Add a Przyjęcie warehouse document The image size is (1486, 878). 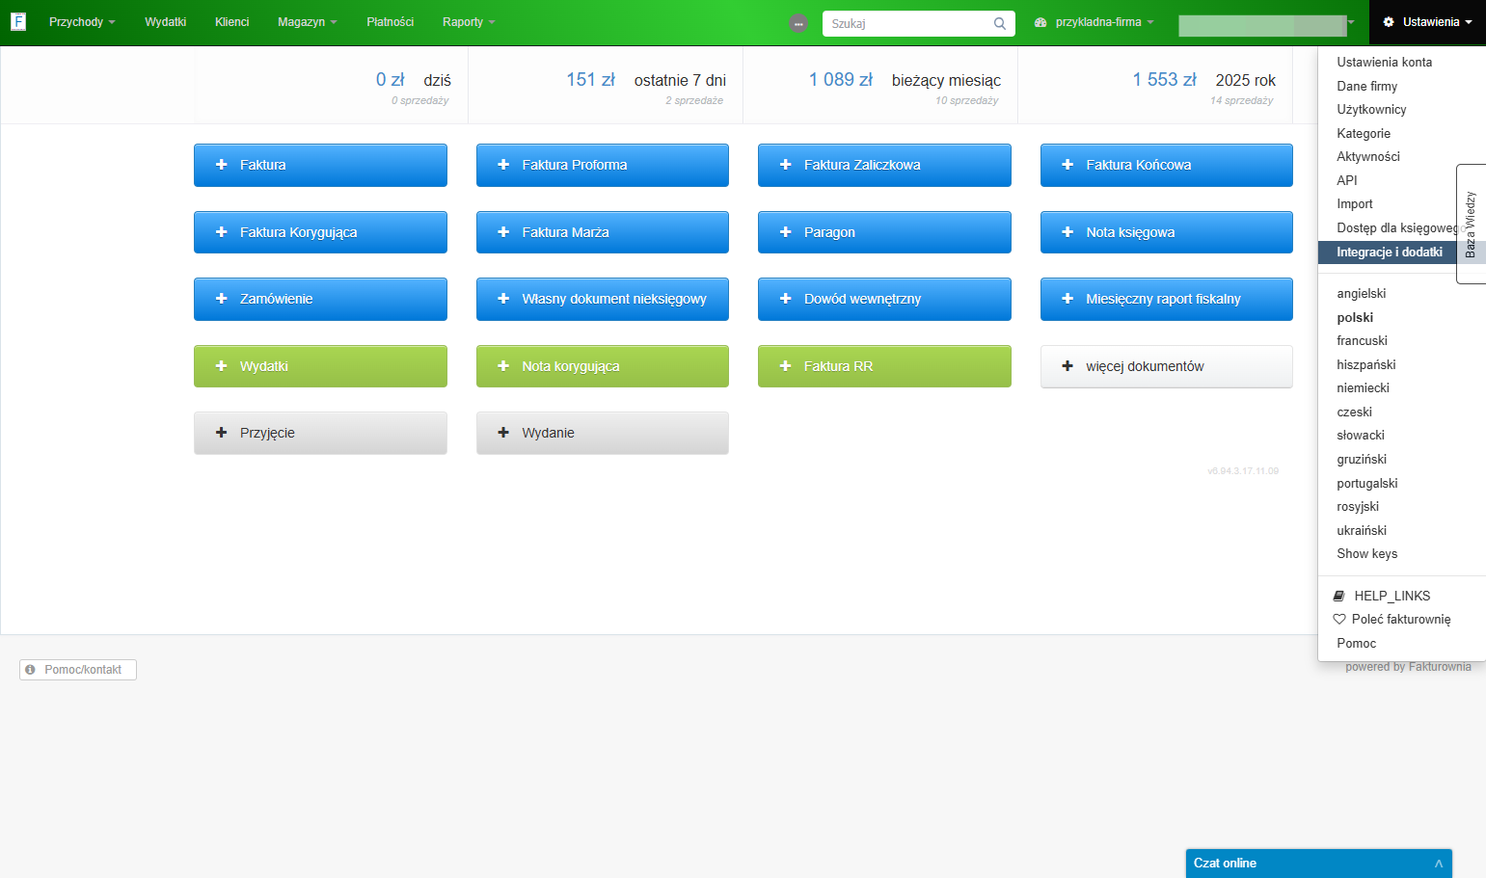320,433
